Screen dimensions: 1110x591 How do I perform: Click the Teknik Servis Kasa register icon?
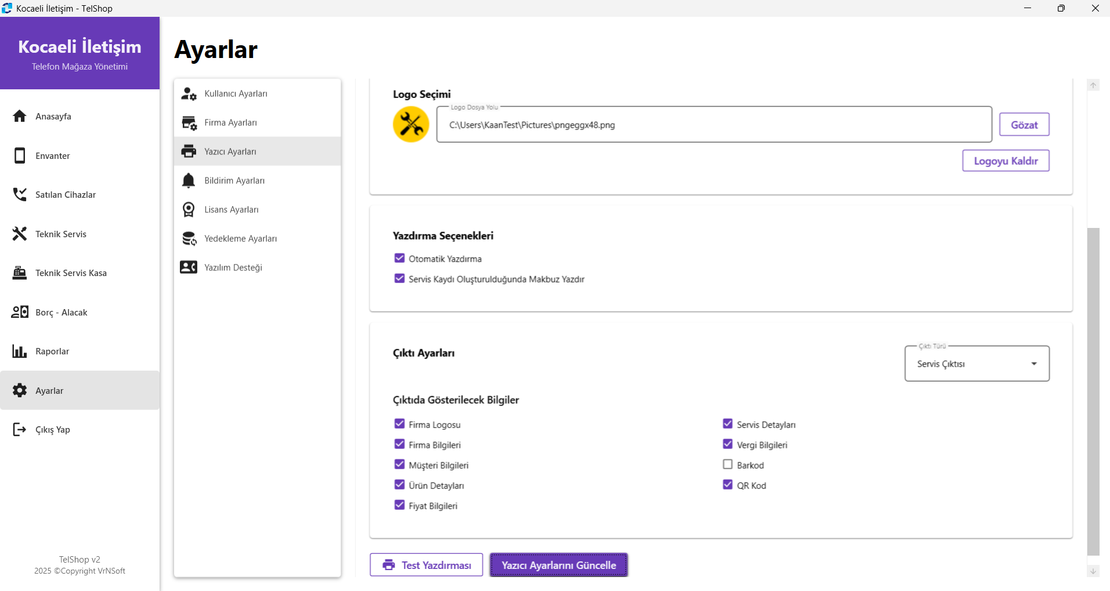pyautogui.click(x=20, y=273)
